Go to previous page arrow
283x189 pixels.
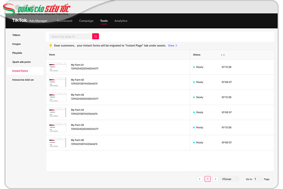click(199, 179)
